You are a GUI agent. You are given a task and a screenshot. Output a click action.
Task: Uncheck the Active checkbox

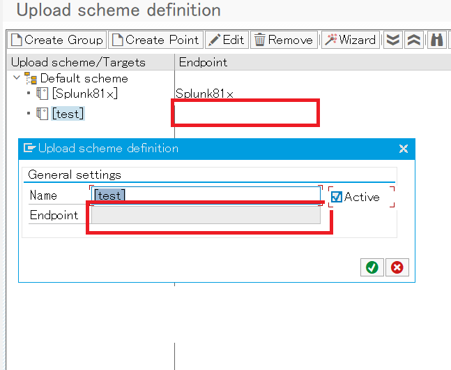[337, 197]
